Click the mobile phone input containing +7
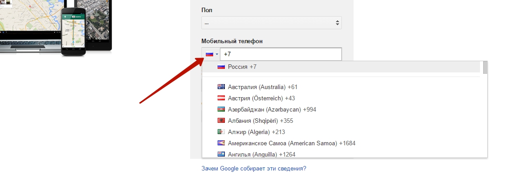This screenshot has width=517, height=175. 280,54
